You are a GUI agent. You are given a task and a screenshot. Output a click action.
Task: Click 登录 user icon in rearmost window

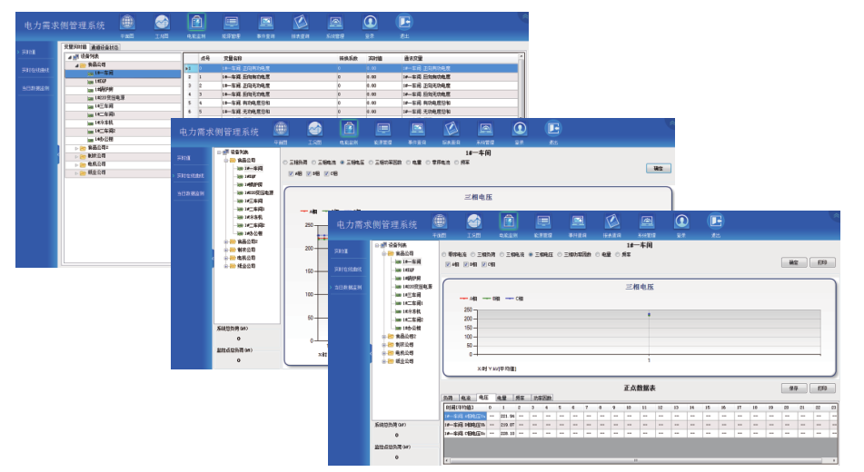tap(370, 21)
